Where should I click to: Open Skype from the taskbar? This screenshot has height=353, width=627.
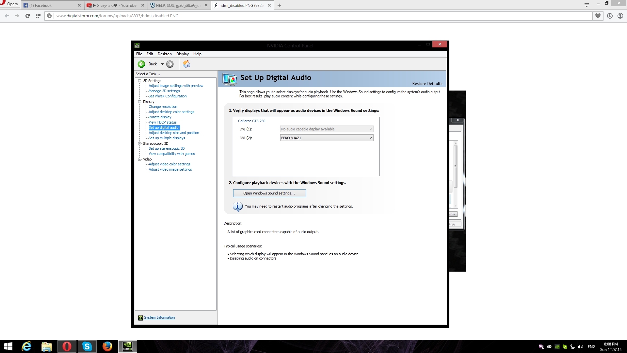87,346
